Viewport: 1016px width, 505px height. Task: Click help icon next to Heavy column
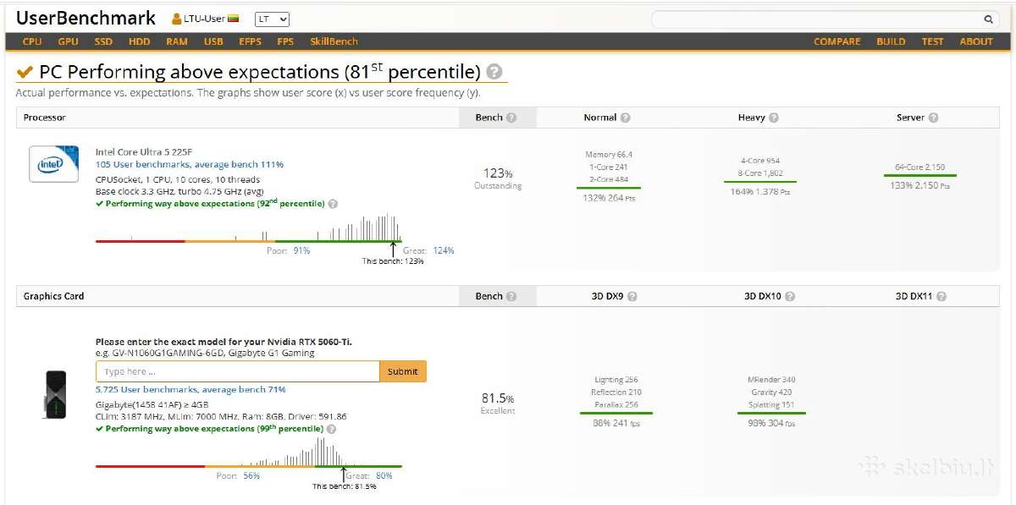(x=774, y=118)
